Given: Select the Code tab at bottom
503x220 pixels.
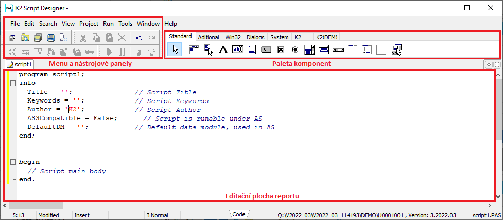Looking at the screenshot, I should [239, 214].
